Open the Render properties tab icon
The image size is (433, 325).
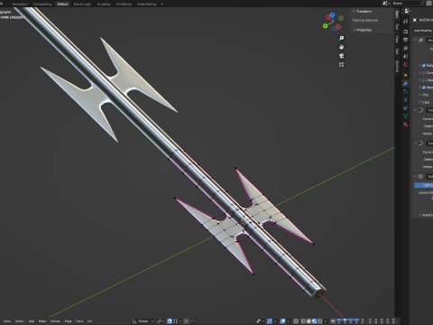coord(406,32)
